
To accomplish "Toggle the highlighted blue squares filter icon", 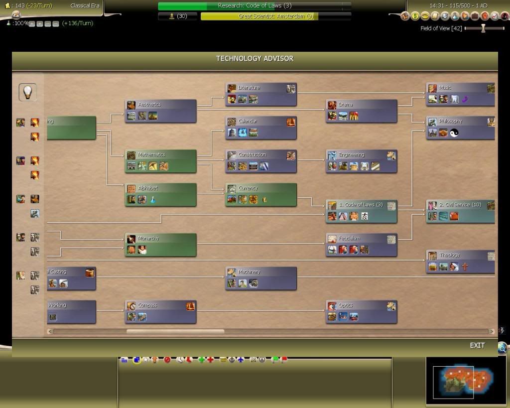I will [137, 360].
